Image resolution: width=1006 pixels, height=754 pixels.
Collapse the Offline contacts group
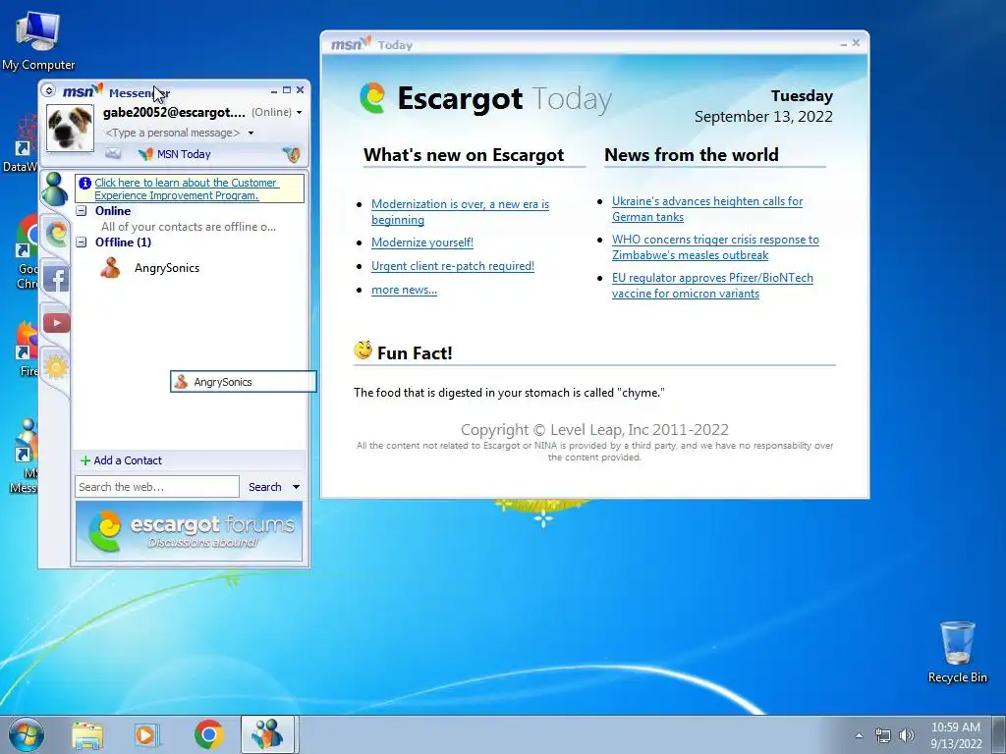coord(82,242)
